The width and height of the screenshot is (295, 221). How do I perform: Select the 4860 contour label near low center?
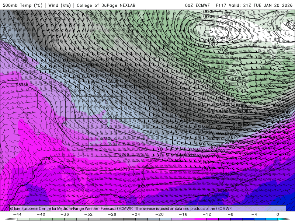pos(212,40)
